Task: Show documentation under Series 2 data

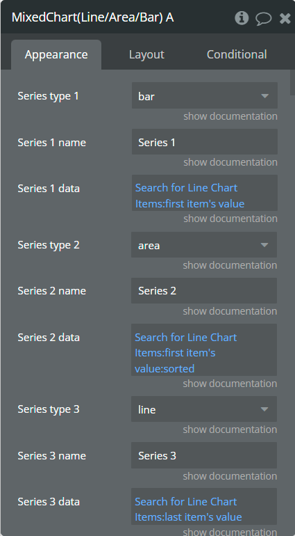Action: (x=230, y=384)
